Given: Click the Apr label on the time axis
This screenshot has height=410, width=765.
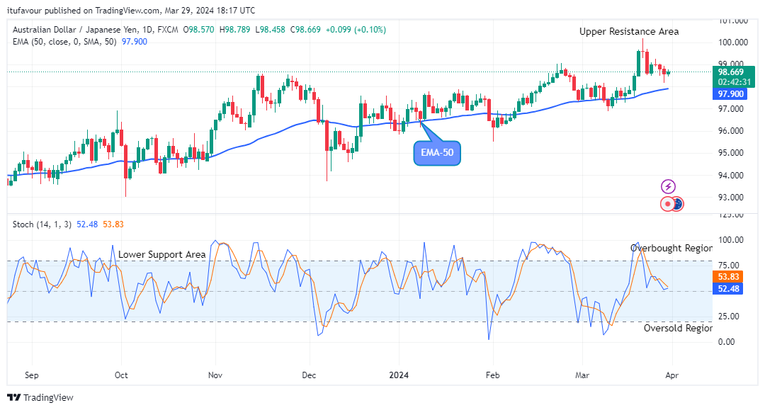Looking at the screenshot, I should tap(671, 375).
